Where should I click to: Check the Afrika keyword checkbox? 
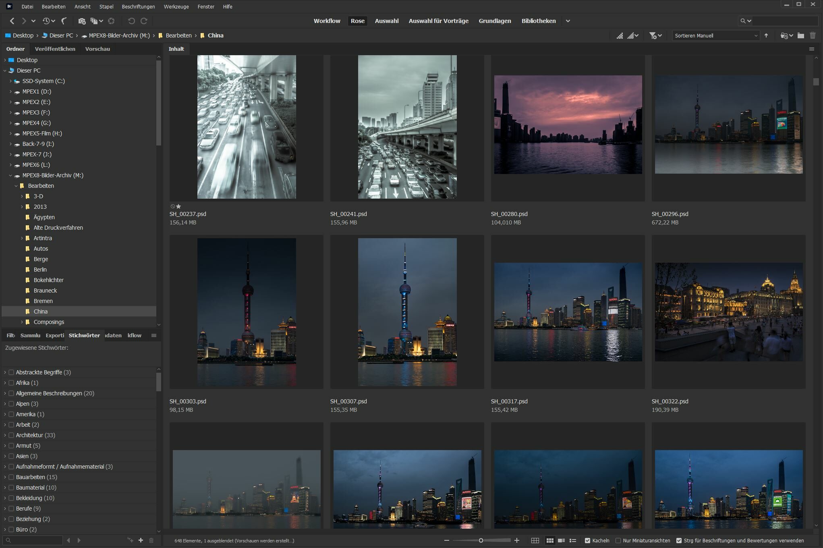click(11, 383)
